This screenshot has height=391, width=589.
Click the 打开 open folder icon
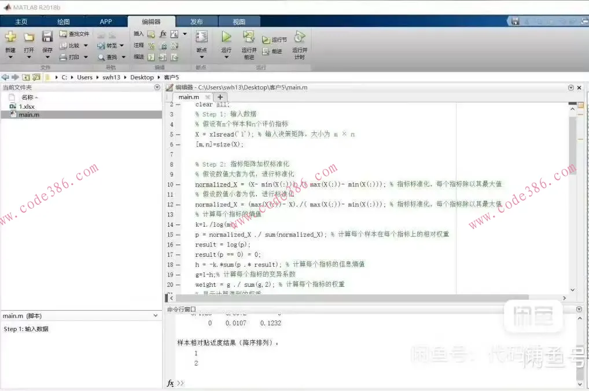(x=29, y=37)
